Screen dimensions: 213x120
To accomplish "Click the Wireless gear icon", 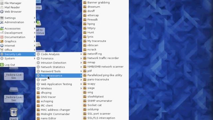I will click(x=38, y=88).
